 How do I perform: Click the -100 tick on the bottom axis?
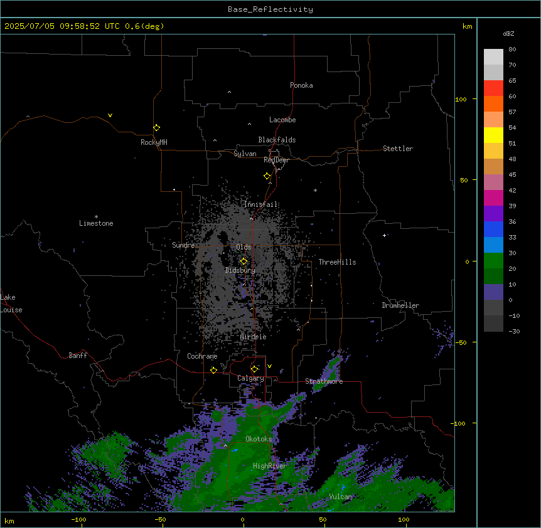pyautogui.click(x=78, y=519)
